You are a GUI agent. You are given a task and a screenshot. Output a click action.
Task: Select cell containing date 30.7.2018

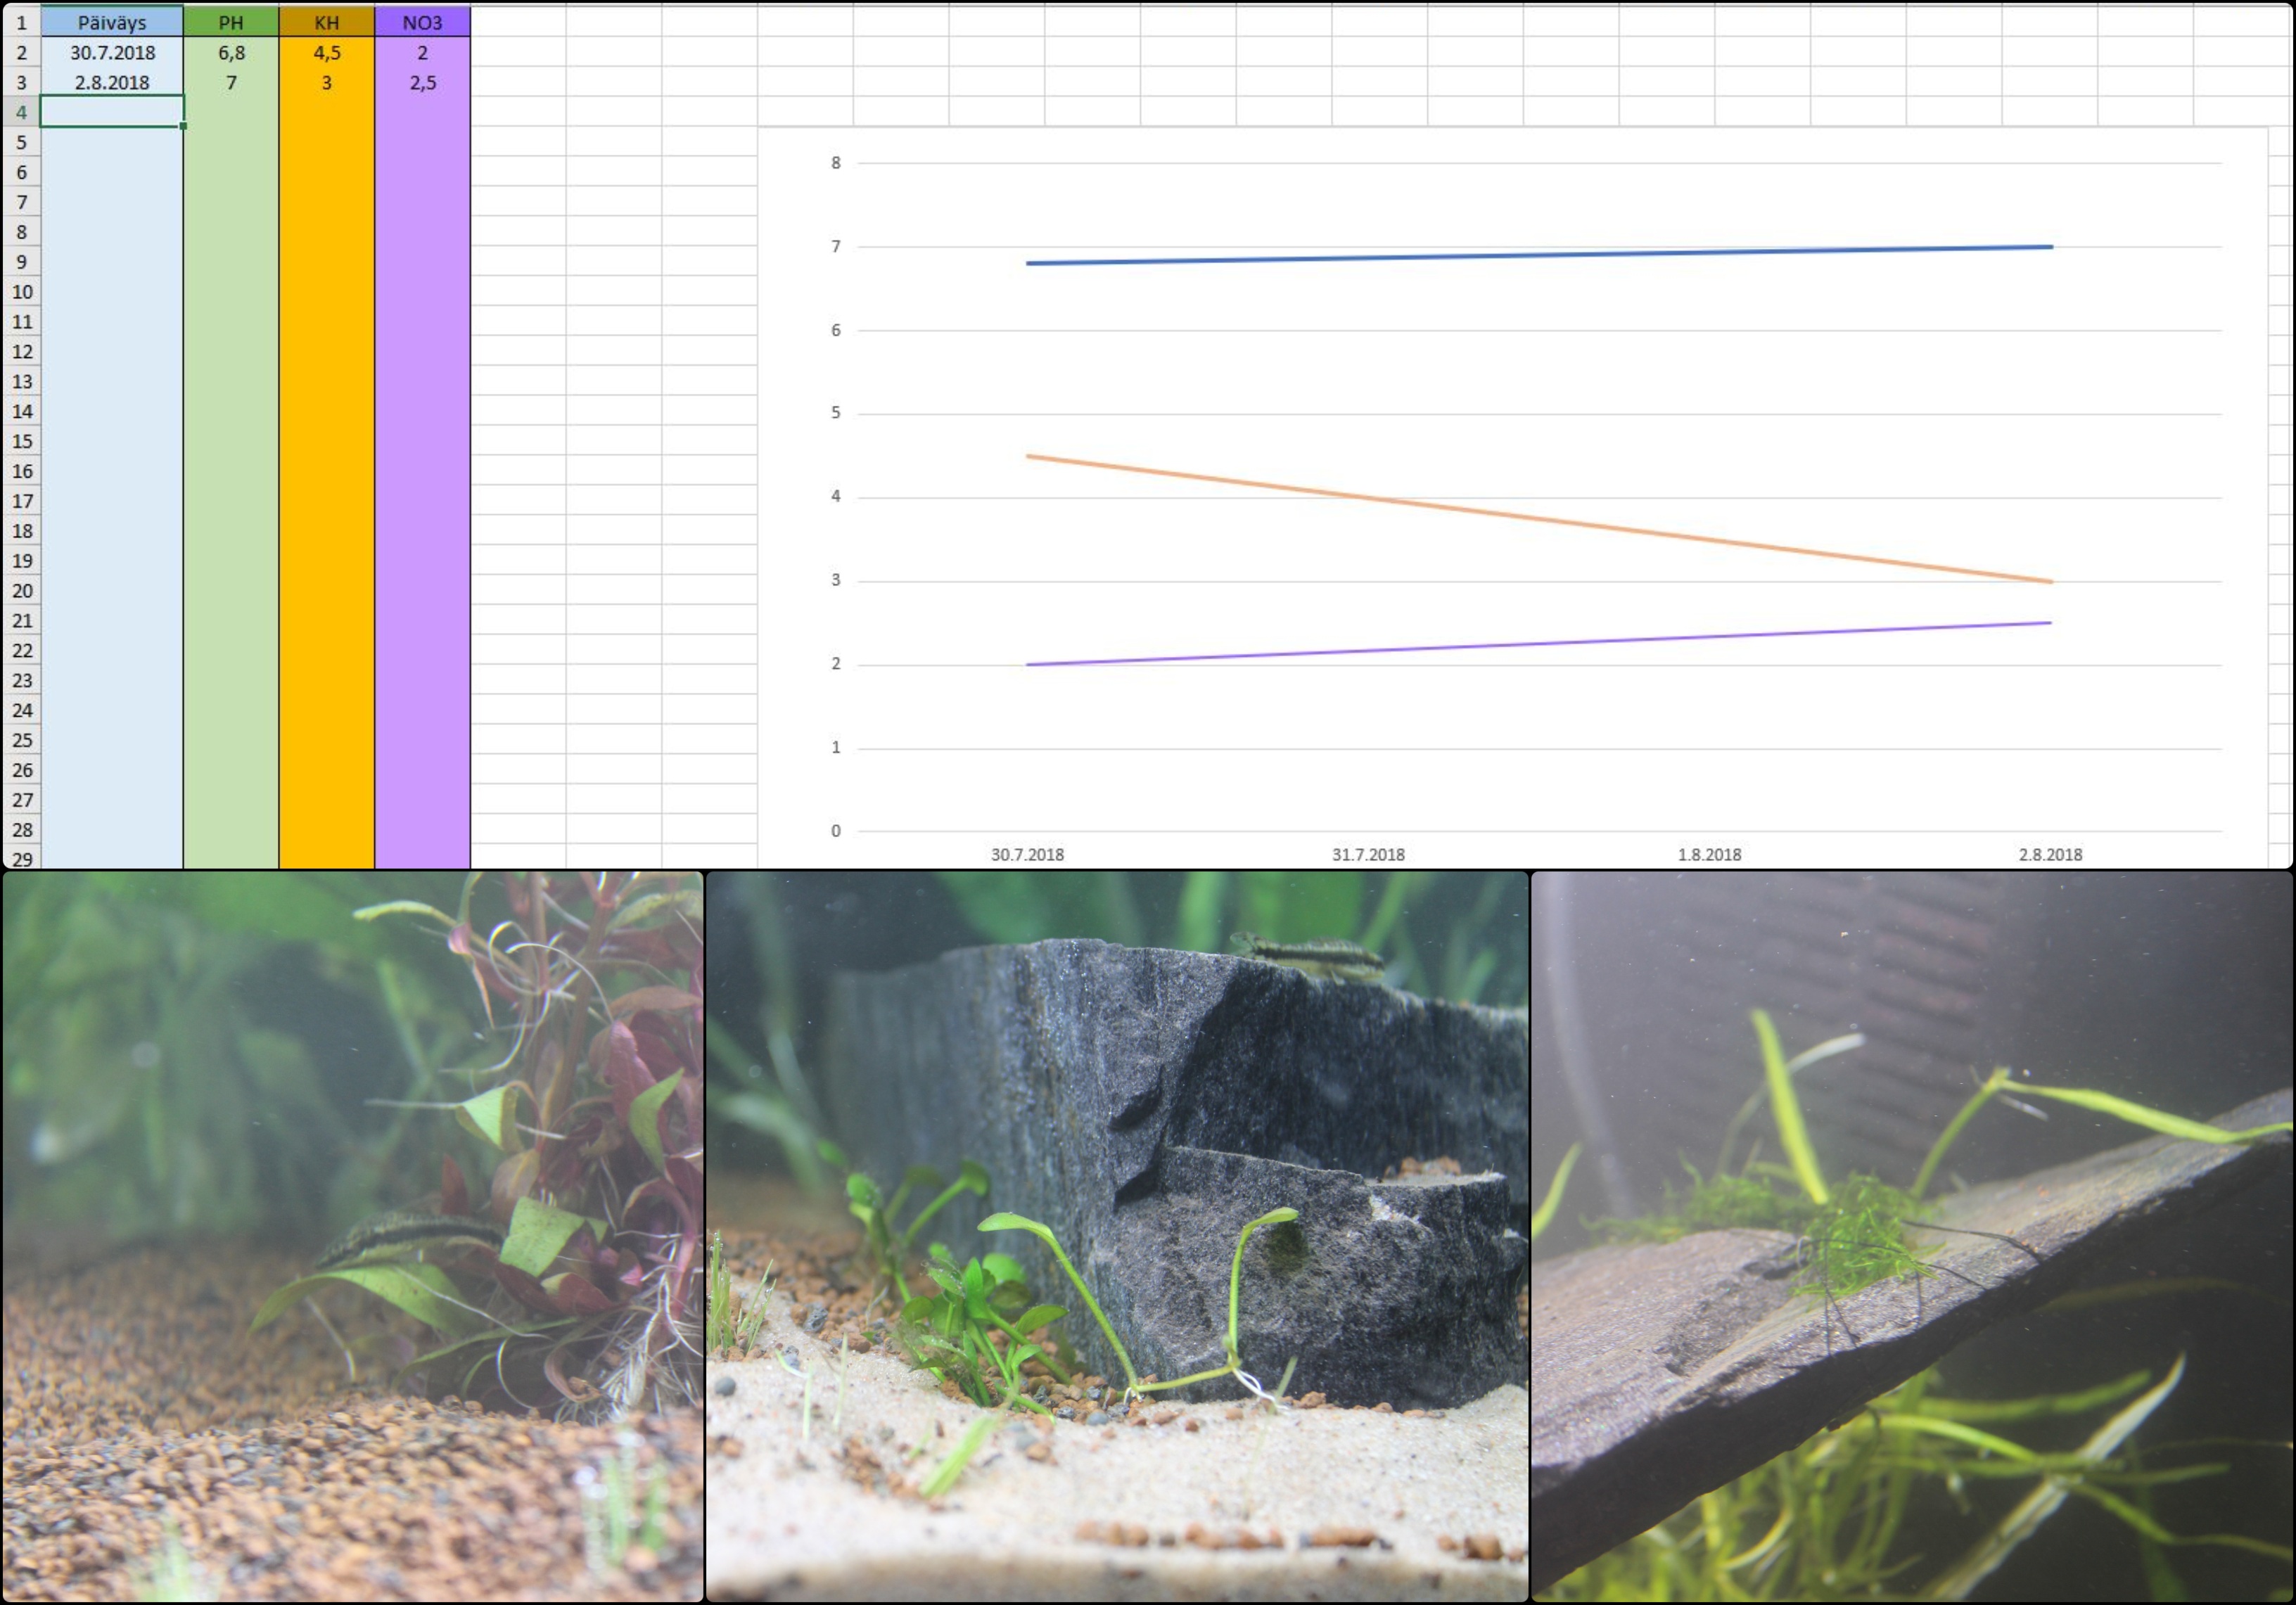111,52
